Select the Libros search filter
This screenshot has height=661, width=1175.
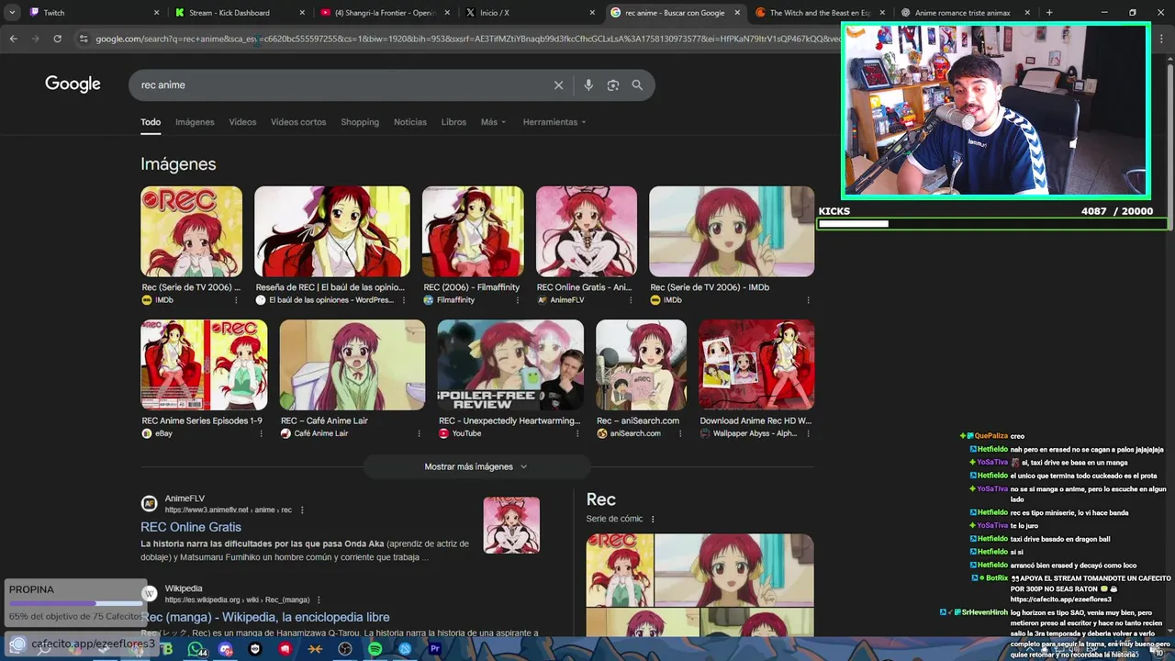(453, 122)
